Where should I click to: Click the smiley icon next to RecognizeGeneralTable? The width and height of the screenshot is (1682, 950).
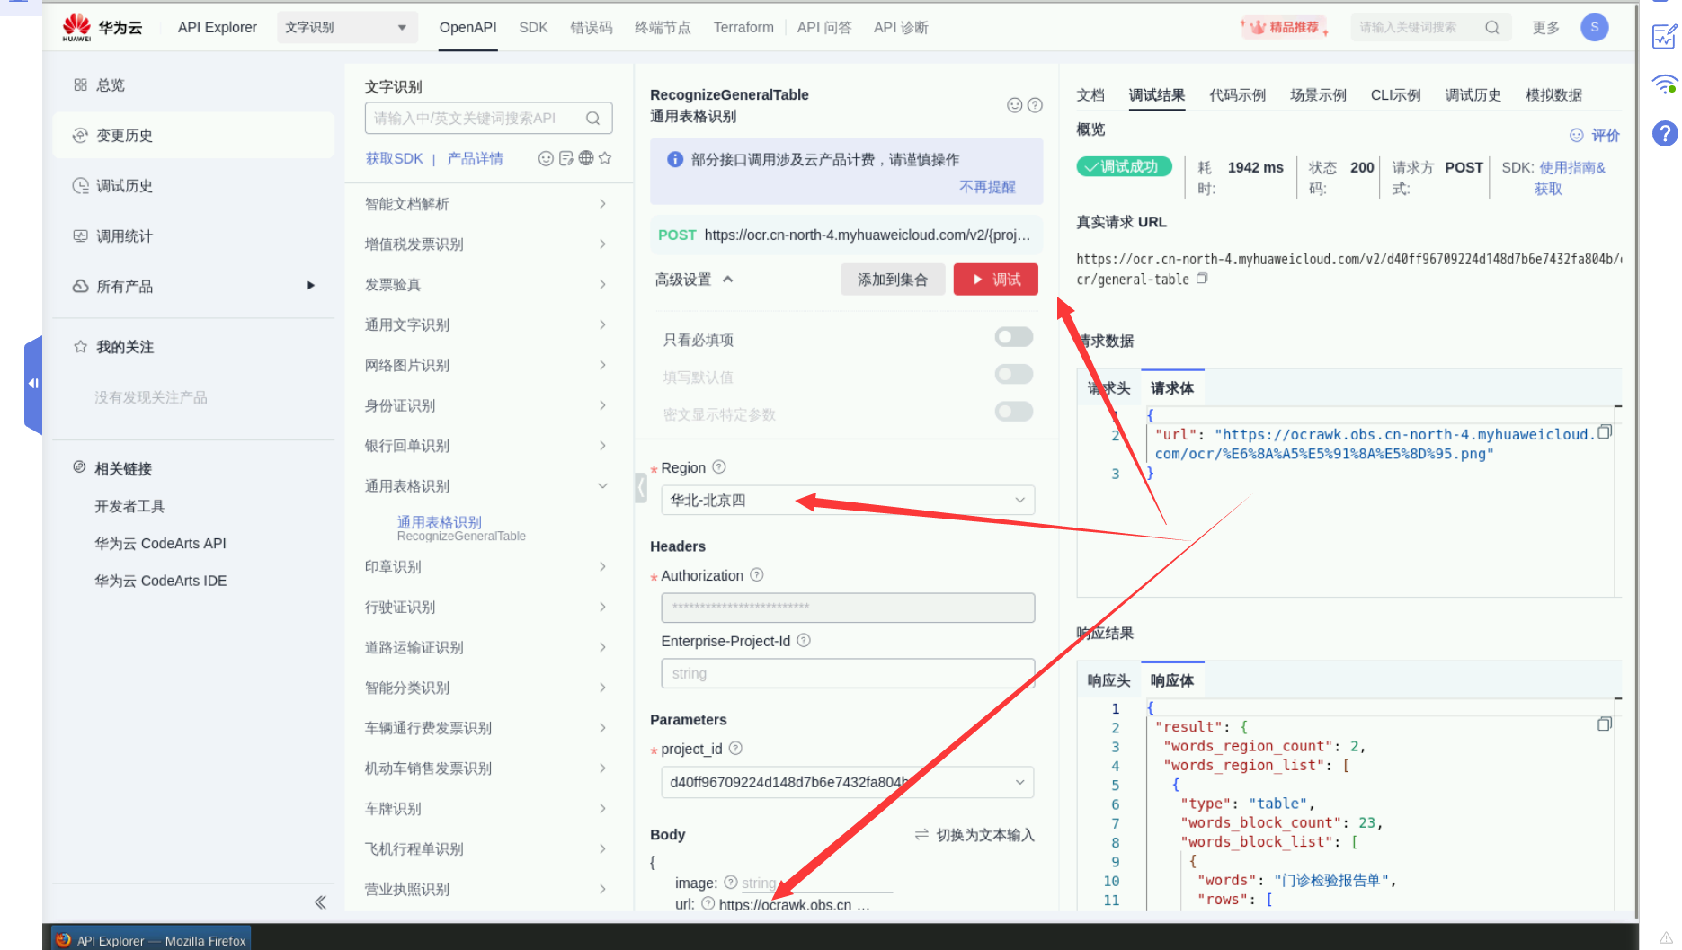click(x=1014, y=105)
